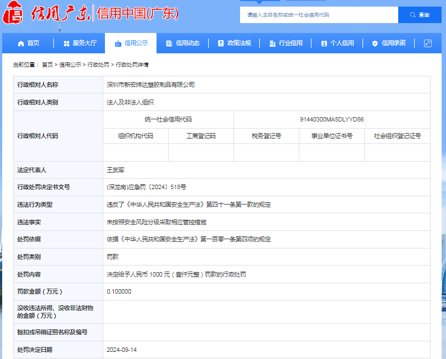Click the home icon beside 首页
This screenshot has width=446, height=359.
[21, 43]
